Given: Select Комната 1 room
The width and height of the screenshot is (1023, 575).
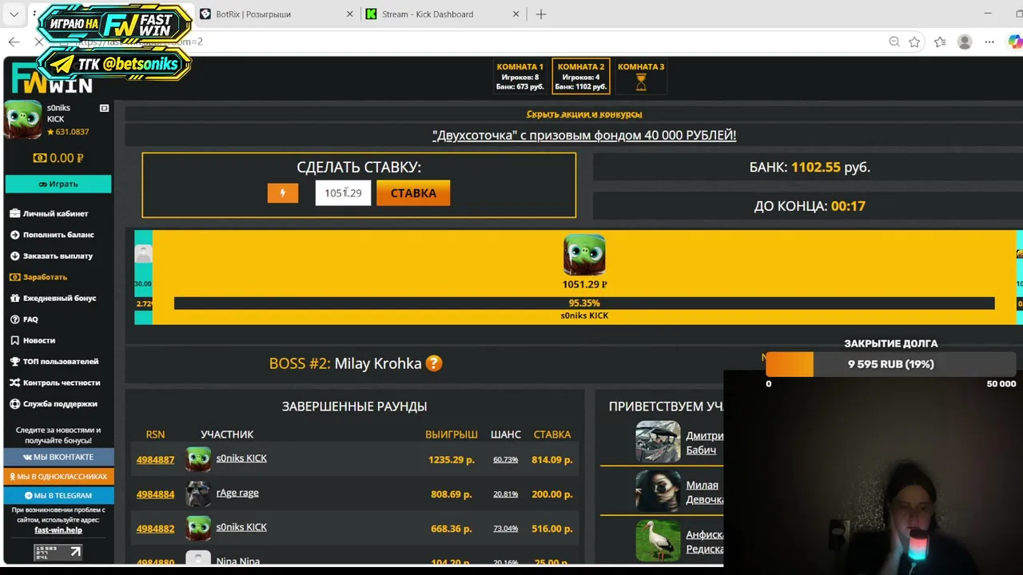Looking at the screenshot, I should (x=519, y=77).
